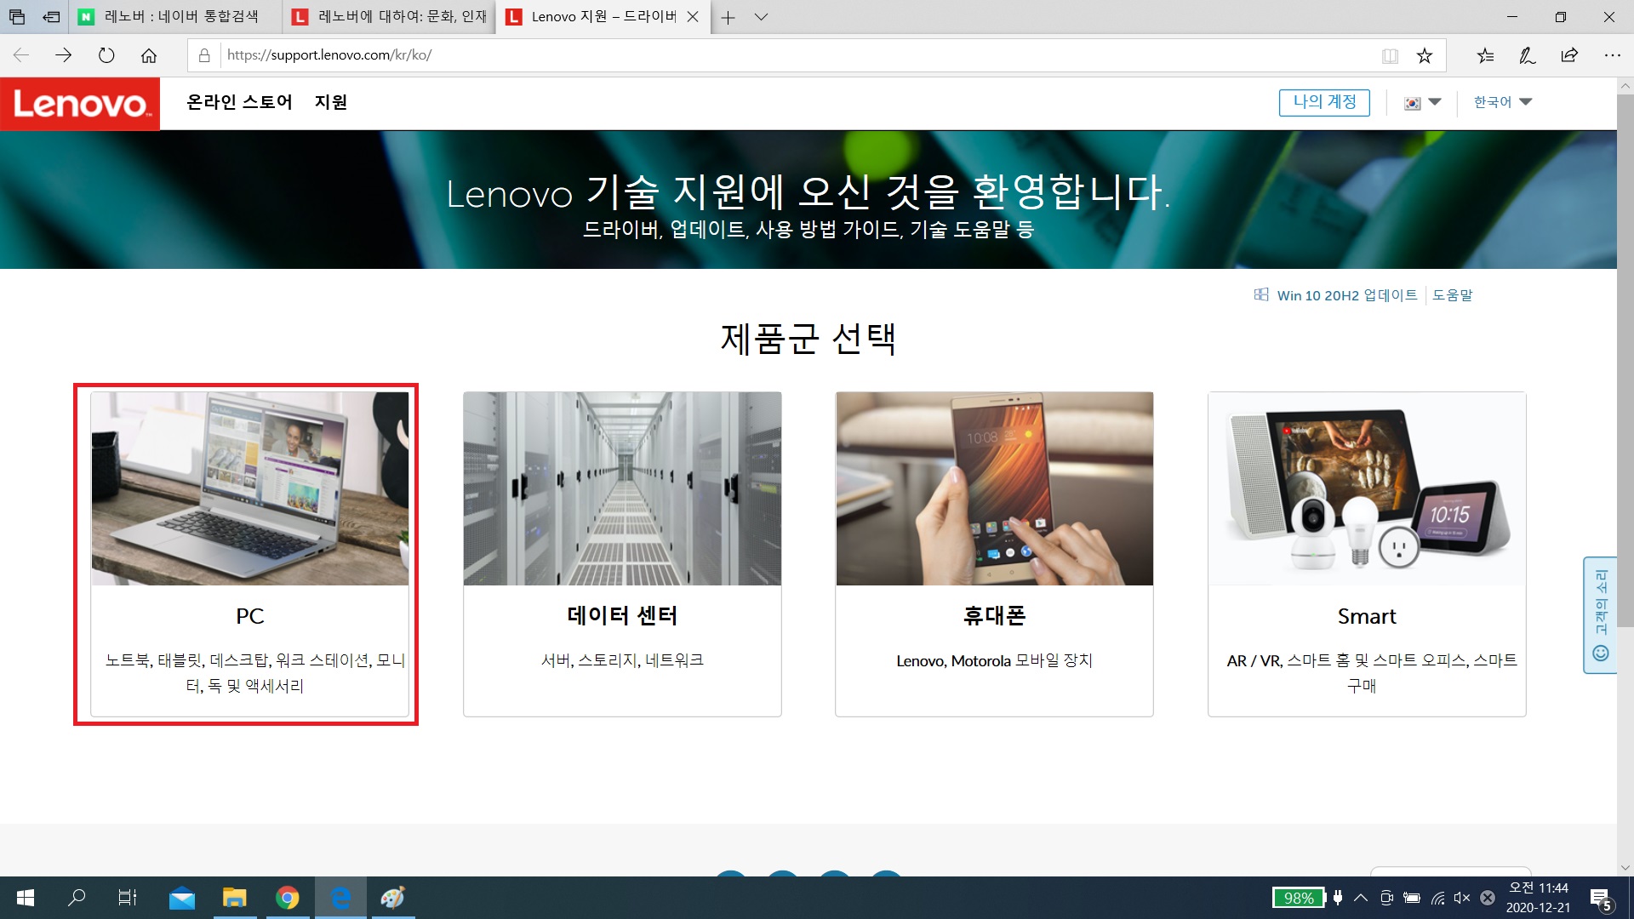Click the add notes pen icon
Viewport: 1634px width, 919px height.
coord(1527,55)
